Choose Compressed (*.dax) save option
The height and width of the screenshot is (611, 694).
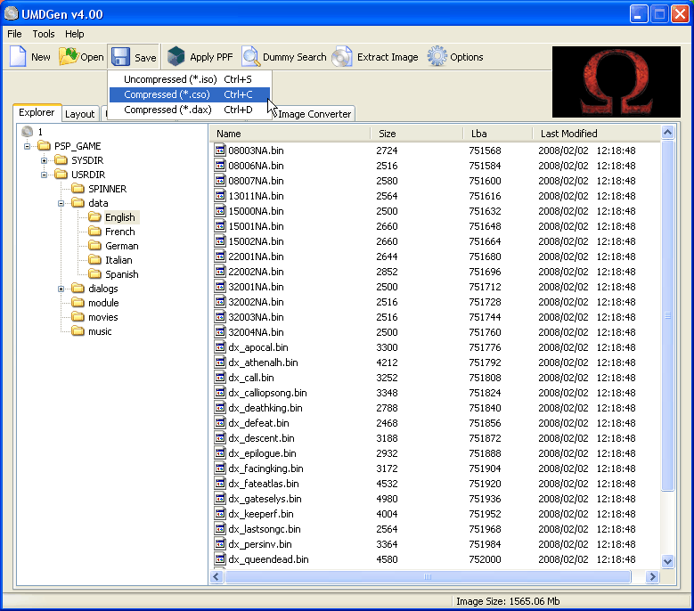[x=190, y=110]
